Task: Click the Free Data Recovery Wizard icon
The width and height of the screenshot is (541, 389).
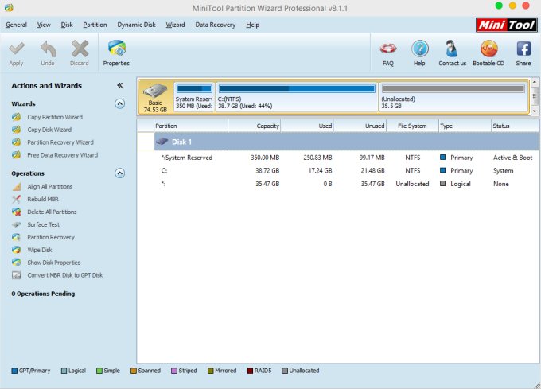Action: [16, 155]
